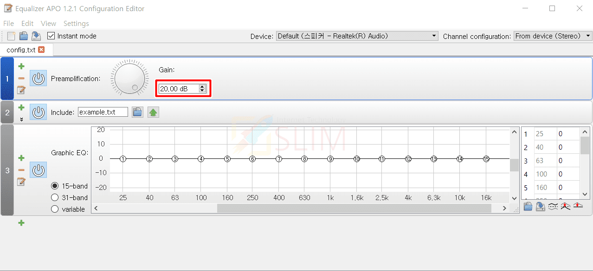Add a filter at the Include row
The width and height of the screenshot is (593, 271).
click(21, 107)
